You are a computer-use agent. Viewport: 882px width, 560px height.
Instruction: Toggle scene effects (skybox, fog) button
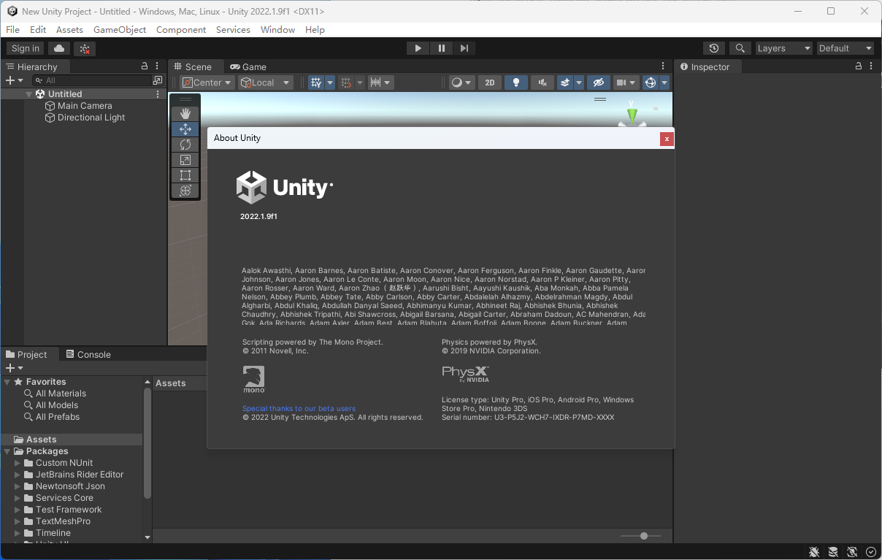(x=565, y=83)
